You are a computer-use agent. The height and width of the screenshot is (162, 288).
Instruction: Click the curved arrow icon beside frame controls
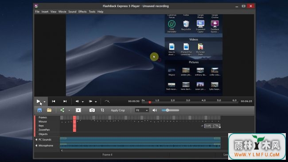click(107, 101)
